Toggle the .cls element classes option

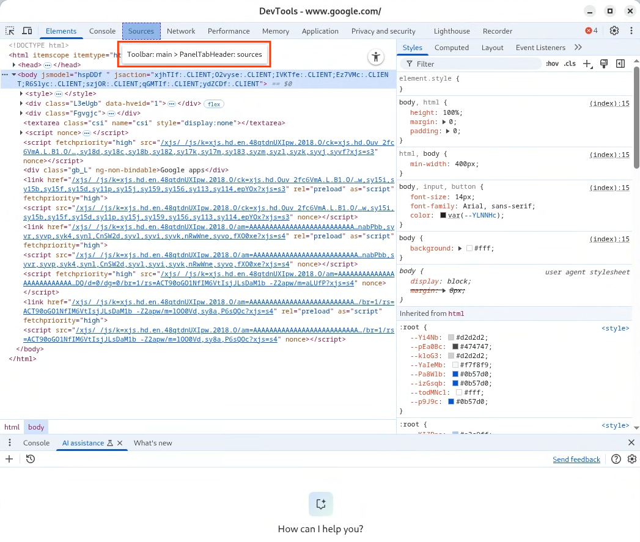tap(570, 64)
